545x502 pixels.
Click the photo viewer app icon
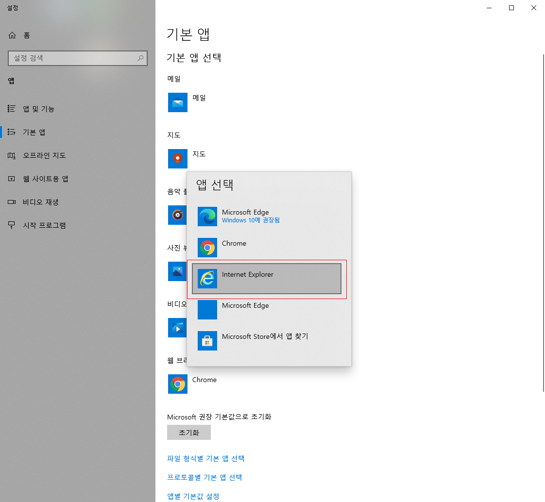tap(177, 271)
